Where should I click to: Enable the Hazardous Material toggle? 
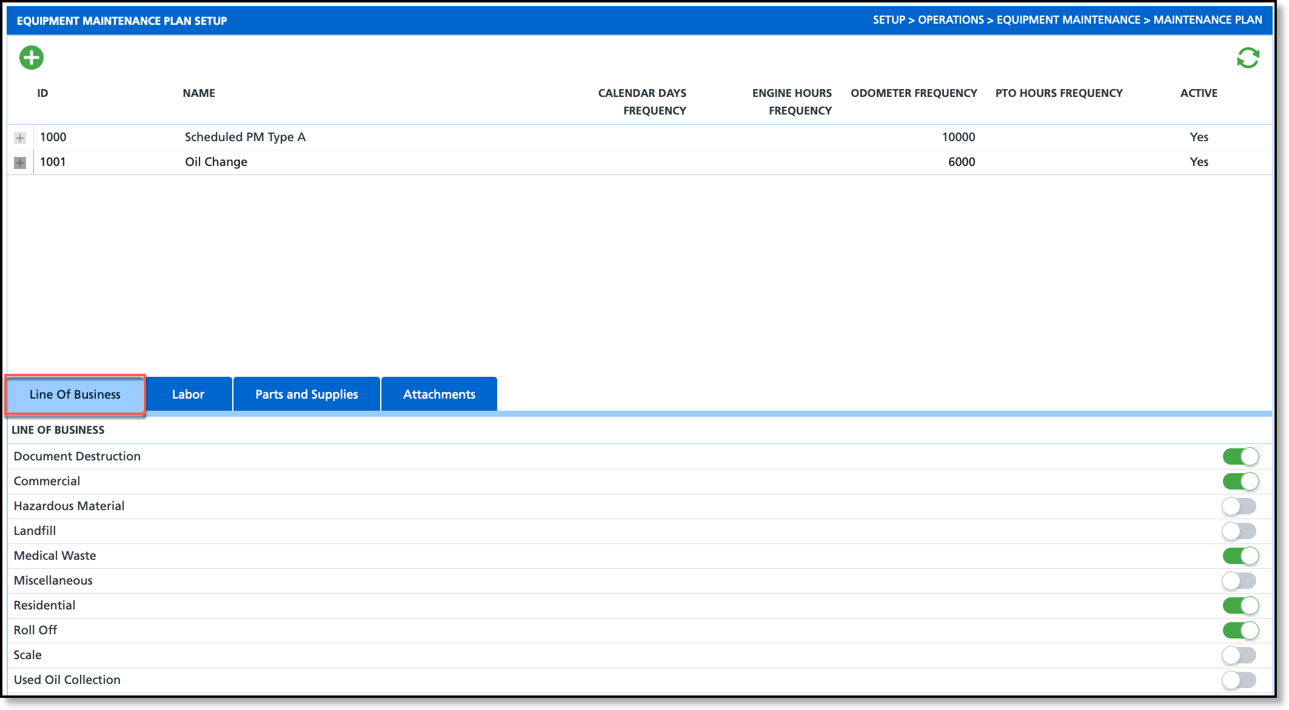pyautogui.click(x=1239, y=506)
